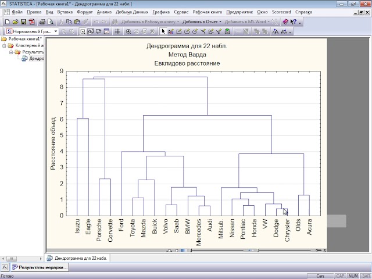
Task: Open the Анализ menu
Action: tap(104, 12)
